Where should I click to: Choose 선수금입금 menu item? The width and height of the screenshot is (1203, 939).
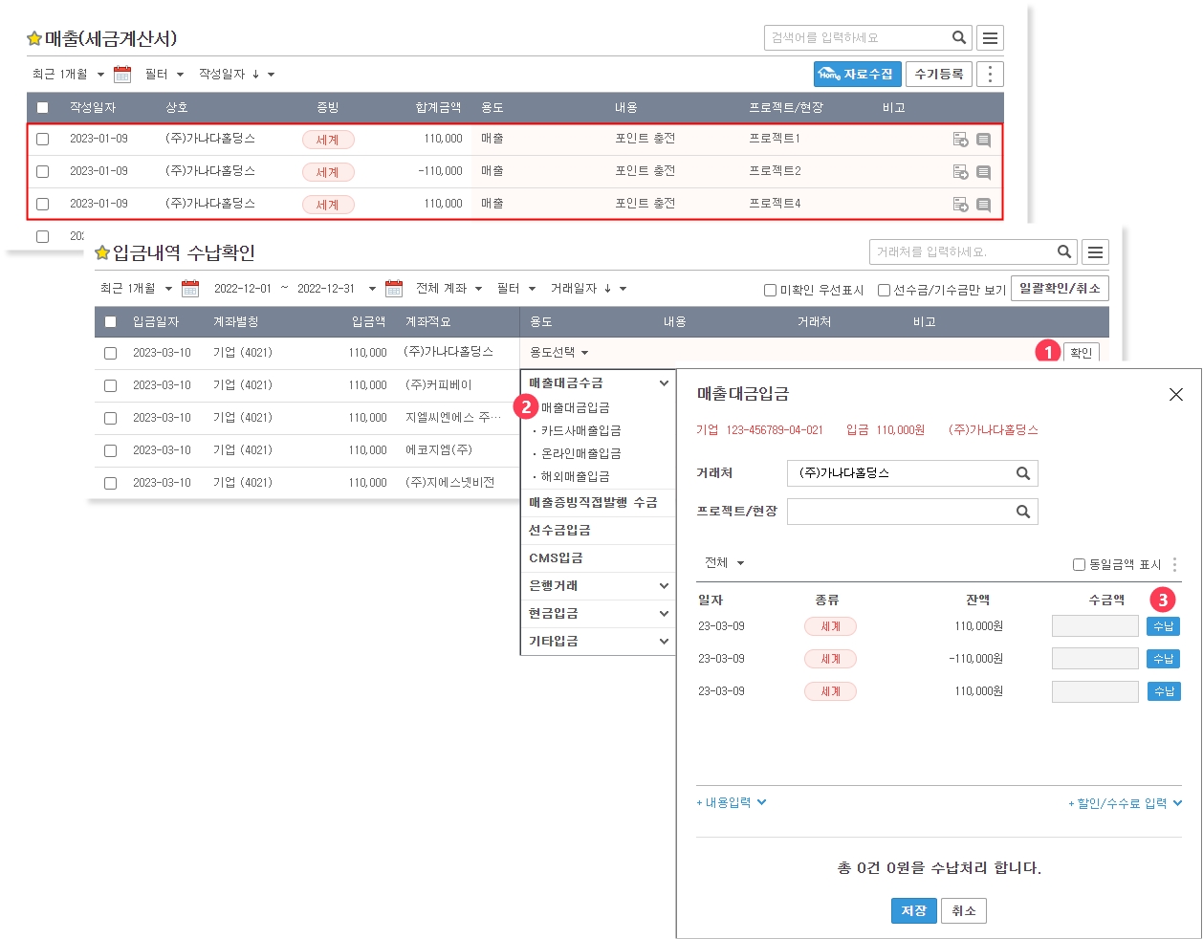point(559,530)
